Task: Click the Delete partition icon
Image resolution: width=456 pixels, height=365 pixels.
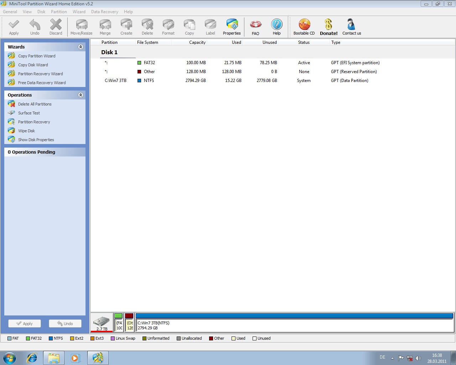Action: (x=147, y=25)
